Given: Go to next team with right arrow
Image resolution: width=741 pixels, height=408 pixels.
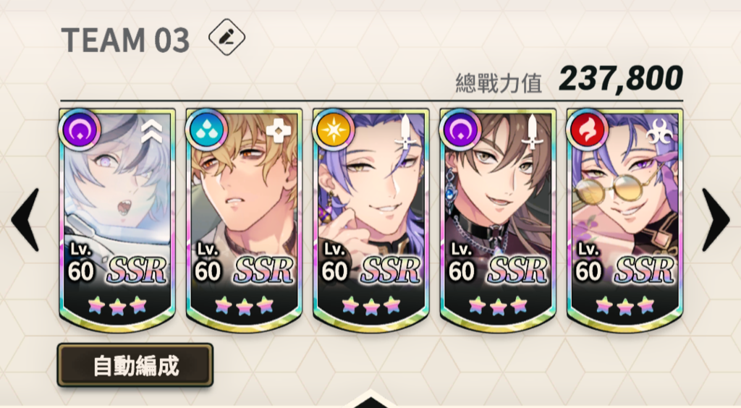Looking at the screenshot, I should pyautogui.click(x=716, y=220).
